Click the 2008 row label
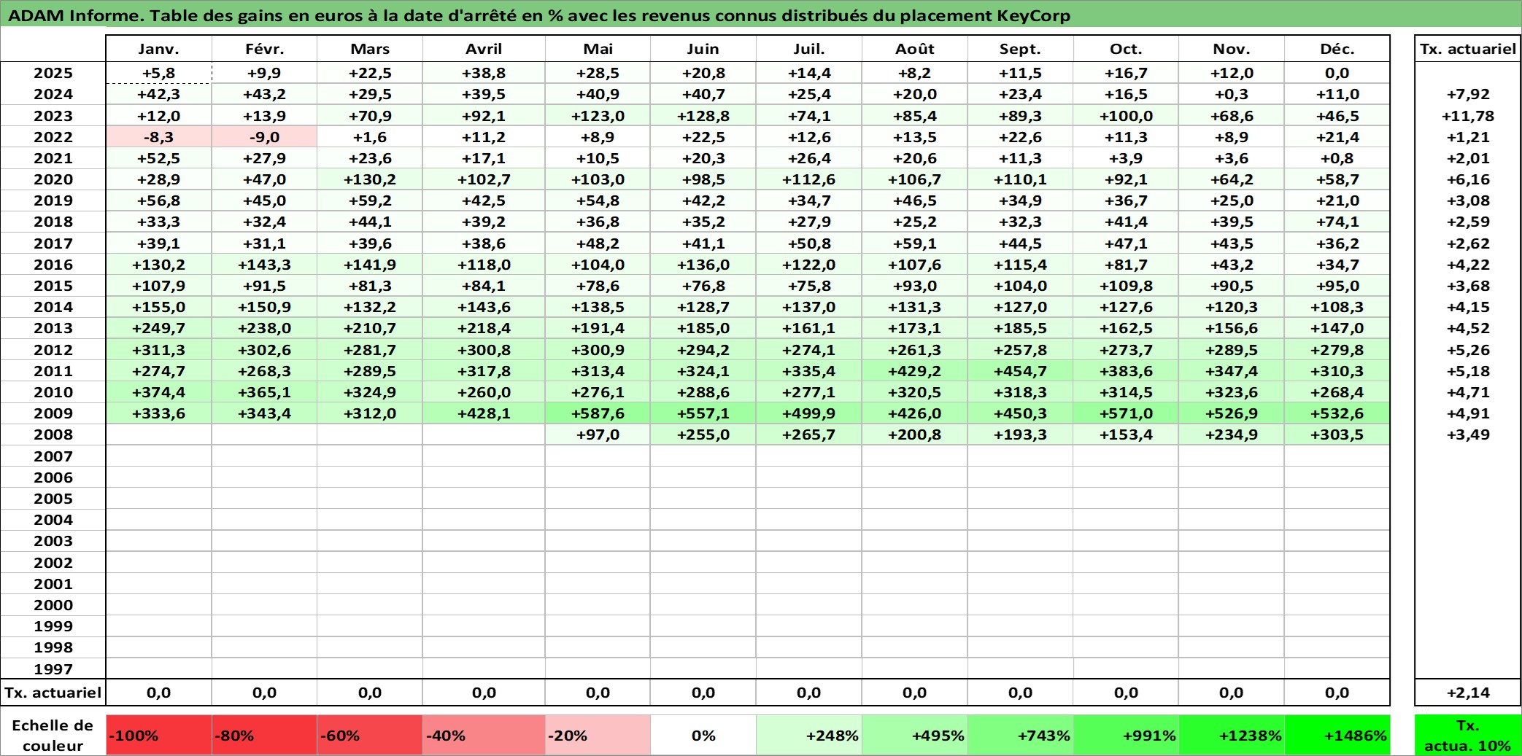The width and height of the screenshot is (1522, 756). pyautogui.click(x=53, y=434)
